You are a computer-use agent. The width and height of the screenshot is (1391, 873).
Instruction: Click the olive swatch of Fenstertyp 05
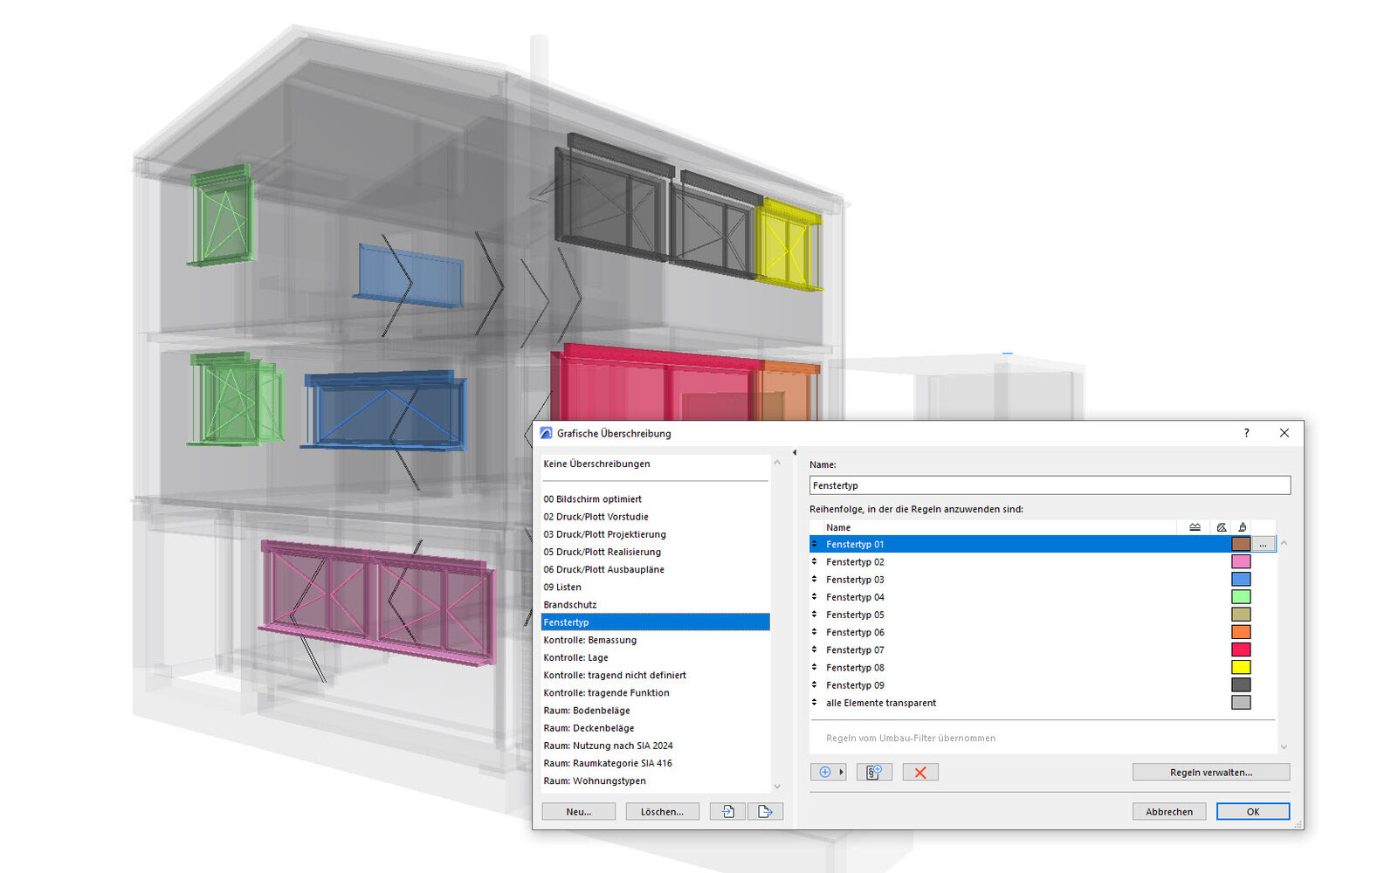coord(1241,615)
